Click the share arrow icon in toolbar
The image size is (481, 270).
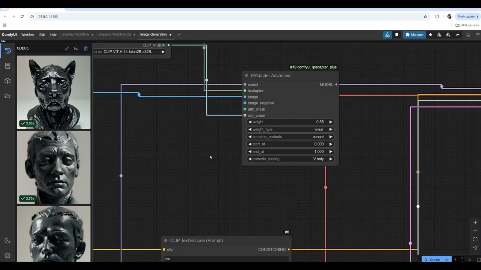point(457,34)
